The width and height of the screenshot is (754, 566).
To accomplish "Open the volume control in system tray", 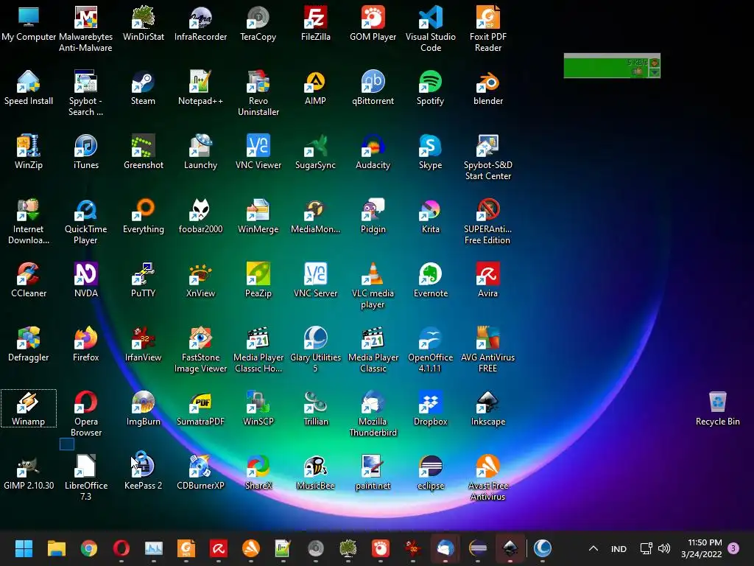I will 664,548.
